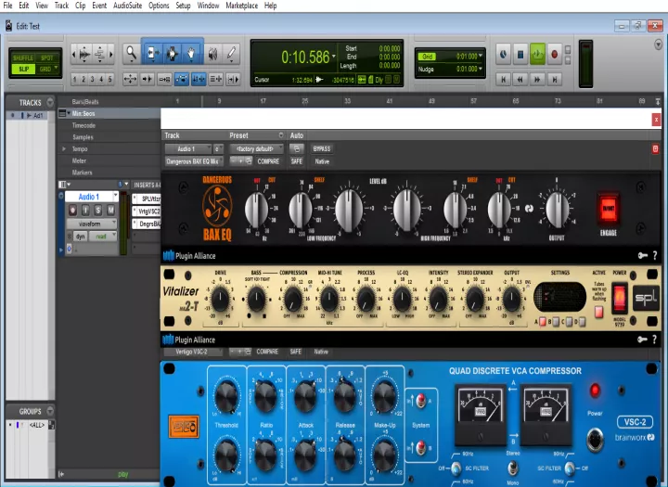
Task: Open plugin track selector Audio 1
Action: 187,148
